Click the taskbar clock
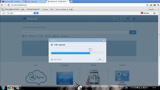Image resolution: width=160 pixels, height=90 pixels. [x=154, y=88]
